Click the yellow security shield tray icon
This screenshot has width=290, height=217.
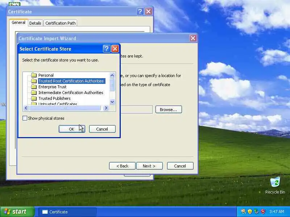coord(250,212)
